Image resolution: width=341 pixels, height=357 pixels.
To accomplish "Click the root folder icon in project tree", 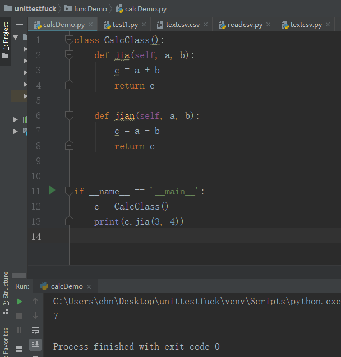I will point(25,38).
